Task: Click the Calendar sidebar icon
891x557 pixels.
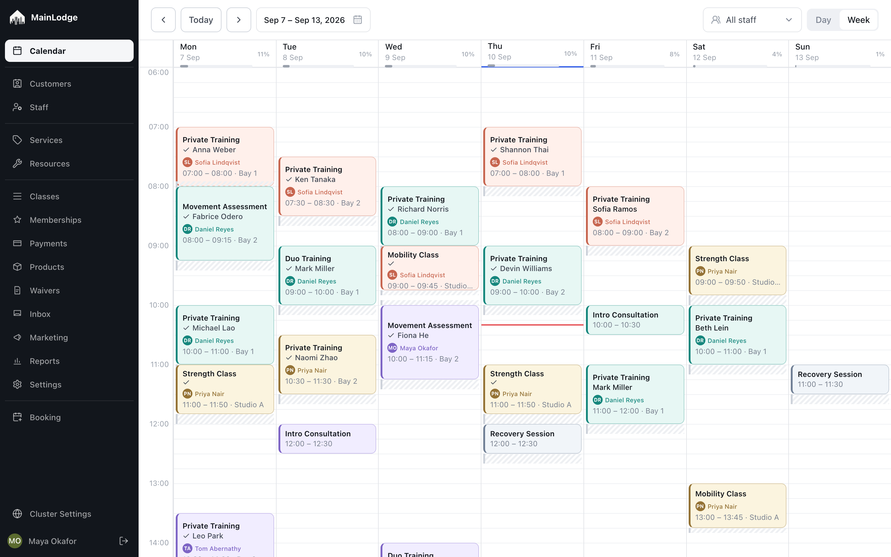Action: coord(17,50)
